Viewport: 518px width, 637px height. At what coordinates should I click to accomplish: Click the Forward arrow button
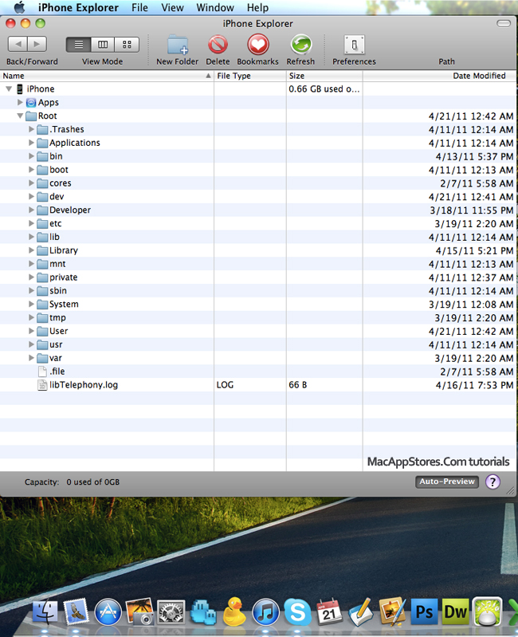coord(37,44)
